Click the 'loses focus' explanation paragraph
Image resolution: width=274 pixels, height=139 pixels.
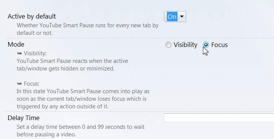(83, 99)
